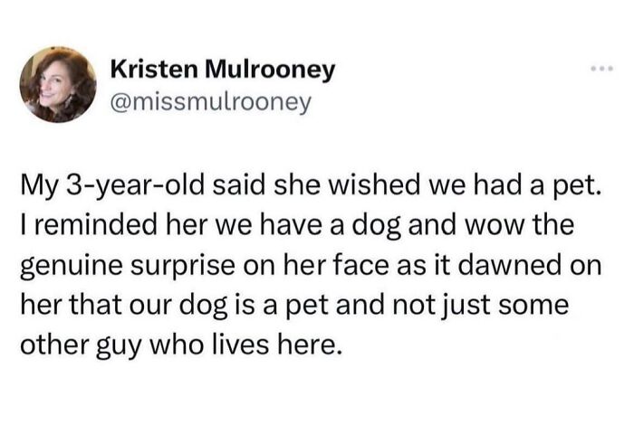Click the first line mentioning 3-year-old
The width and height of the screenshot is (634, 434).
coord(310,185)
